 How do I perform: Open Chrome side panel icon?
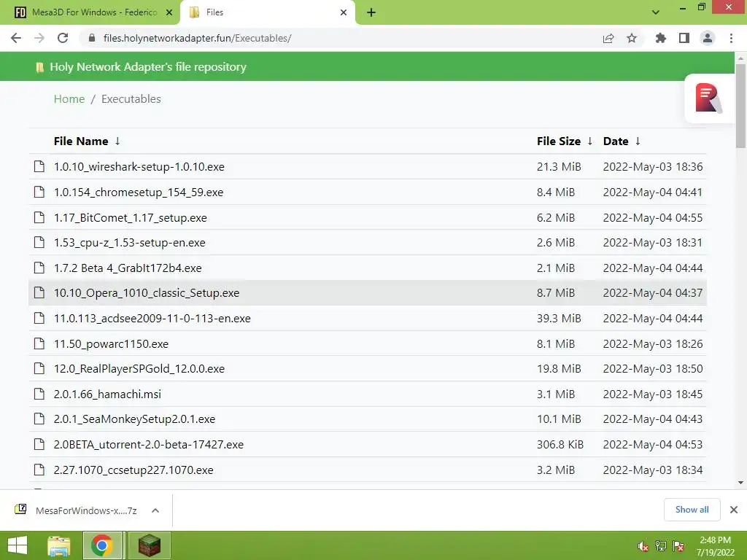point(684,38)
